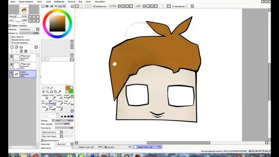Collapse the 'Дополнительно' advanced settings section
The height and width of the screenshot is (157, 279).
click(42, 140)
